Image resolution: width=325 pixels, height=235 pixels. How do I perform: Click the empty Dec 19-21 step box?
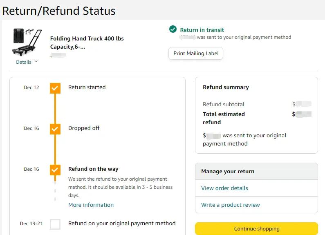[x=55, y=224]
